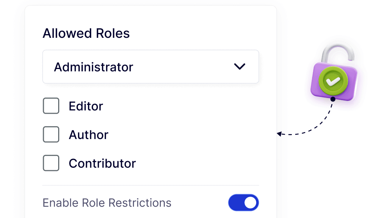Select the Contributor checkbox
This screenshot has height=218, width=392.
[x=51, y=163]
